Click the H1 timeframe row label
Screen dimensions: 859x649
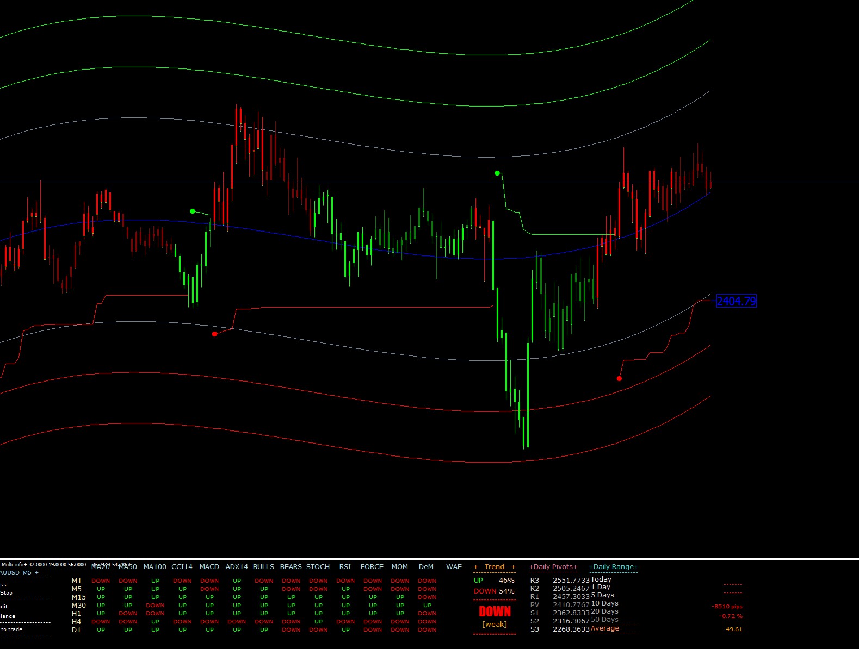click(77, 614)
